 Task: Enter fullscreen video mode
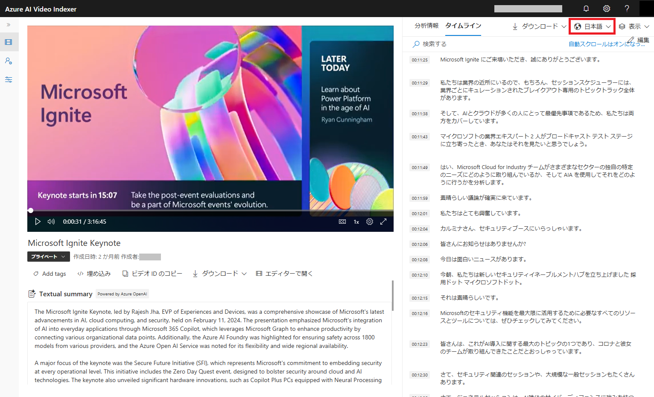pos(383,222)
